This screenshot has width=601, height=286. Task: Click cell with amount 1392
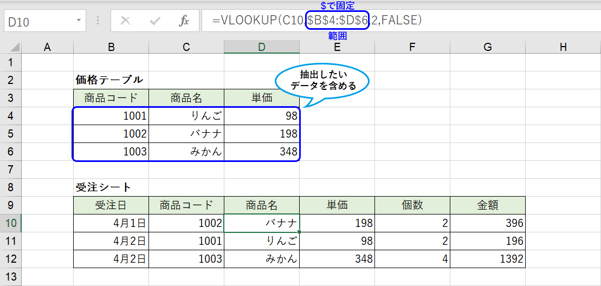(488, 259)
